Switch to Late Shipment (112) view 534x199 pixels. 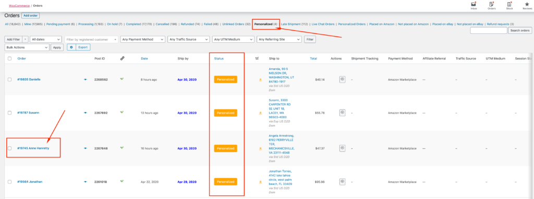[x=295, y=24]
